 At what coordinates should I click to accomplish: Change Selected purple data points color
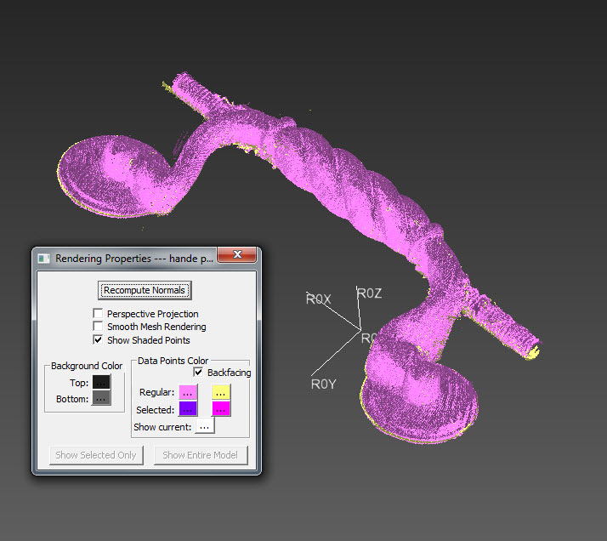pyautogui.click(x=188, y=408)
